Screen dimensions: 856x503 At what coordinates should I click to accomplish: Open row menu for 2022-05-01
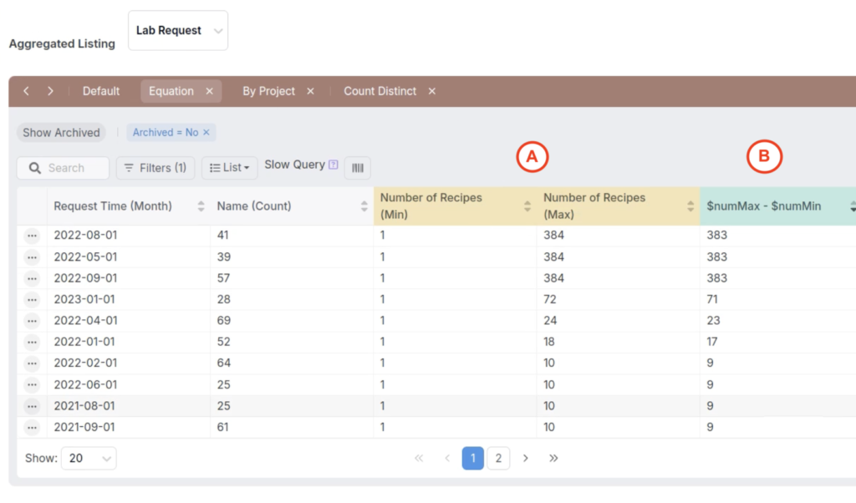tap(33, 257)
